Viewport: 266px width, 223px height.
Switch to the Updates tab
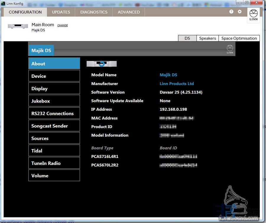point(61,12)
